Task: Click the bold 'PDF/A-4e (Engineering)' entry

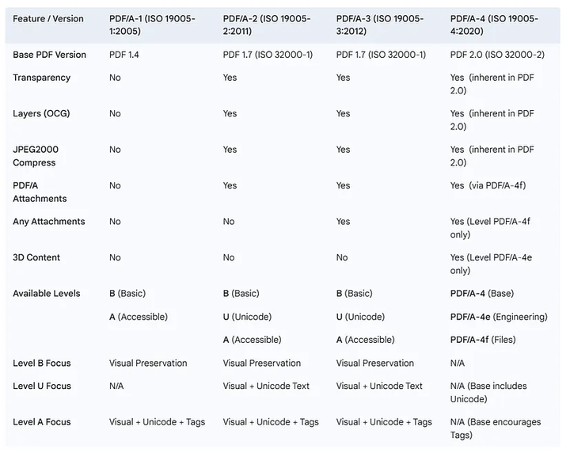Action: [498, 317]
